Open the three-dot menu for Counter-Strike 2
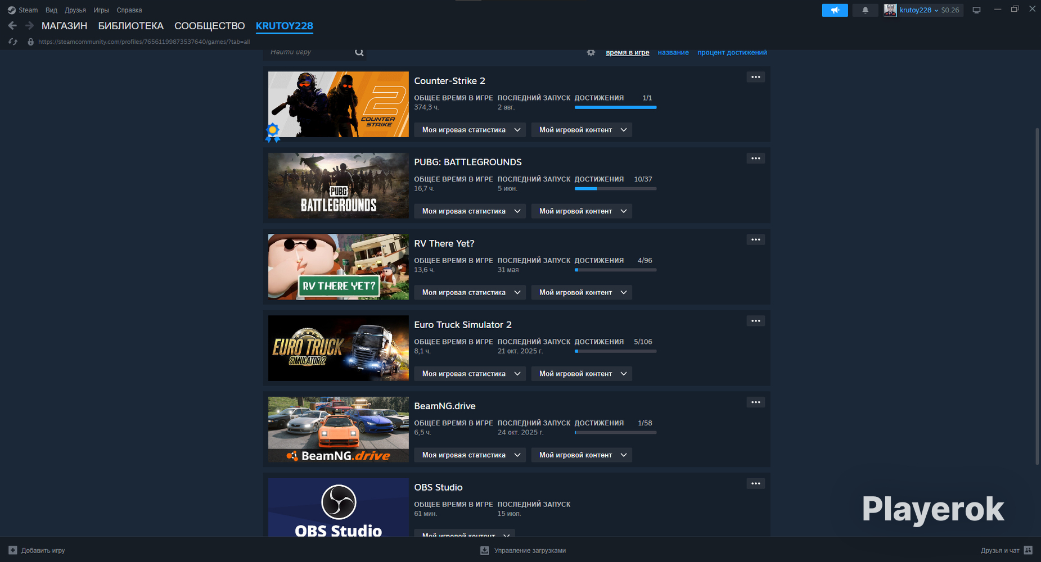1041x562 pixels. pos(755,77)
